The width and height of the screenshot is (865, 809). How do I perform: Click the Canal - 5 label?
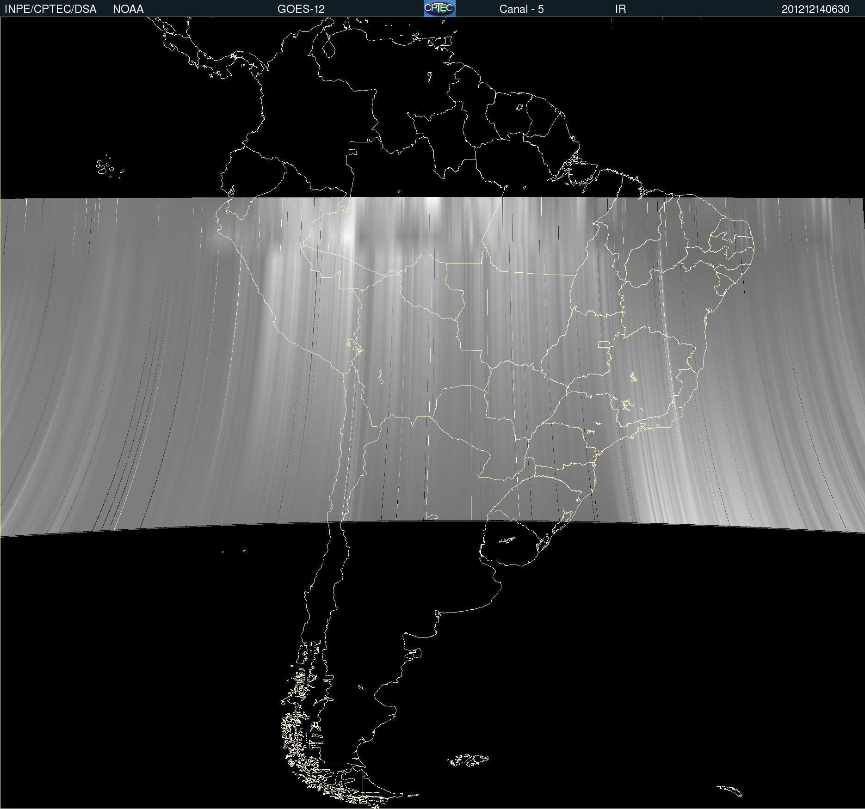521,9
